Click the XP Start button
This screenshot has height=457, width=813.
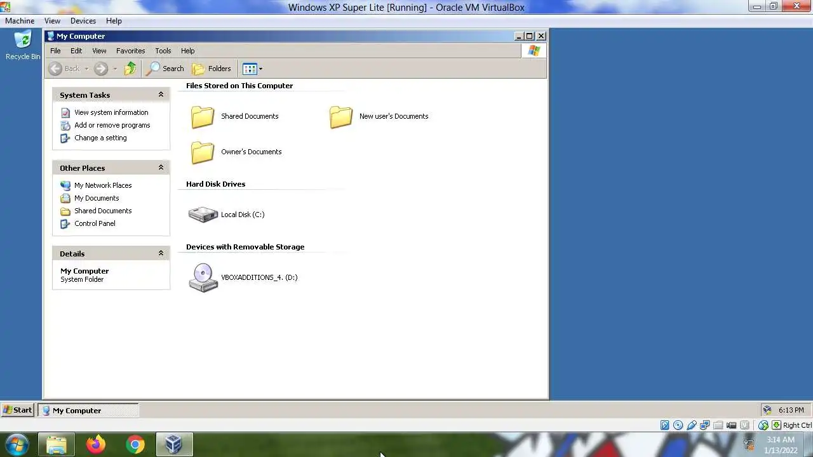coord(17,410)
